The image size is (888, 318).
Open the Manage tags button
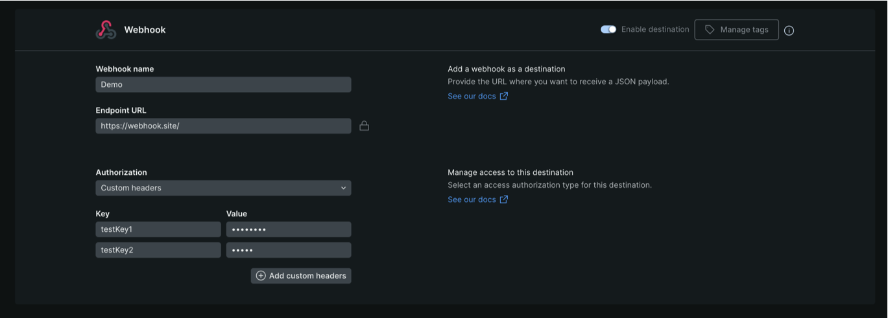pyautogui.click(x=736, y=30)
